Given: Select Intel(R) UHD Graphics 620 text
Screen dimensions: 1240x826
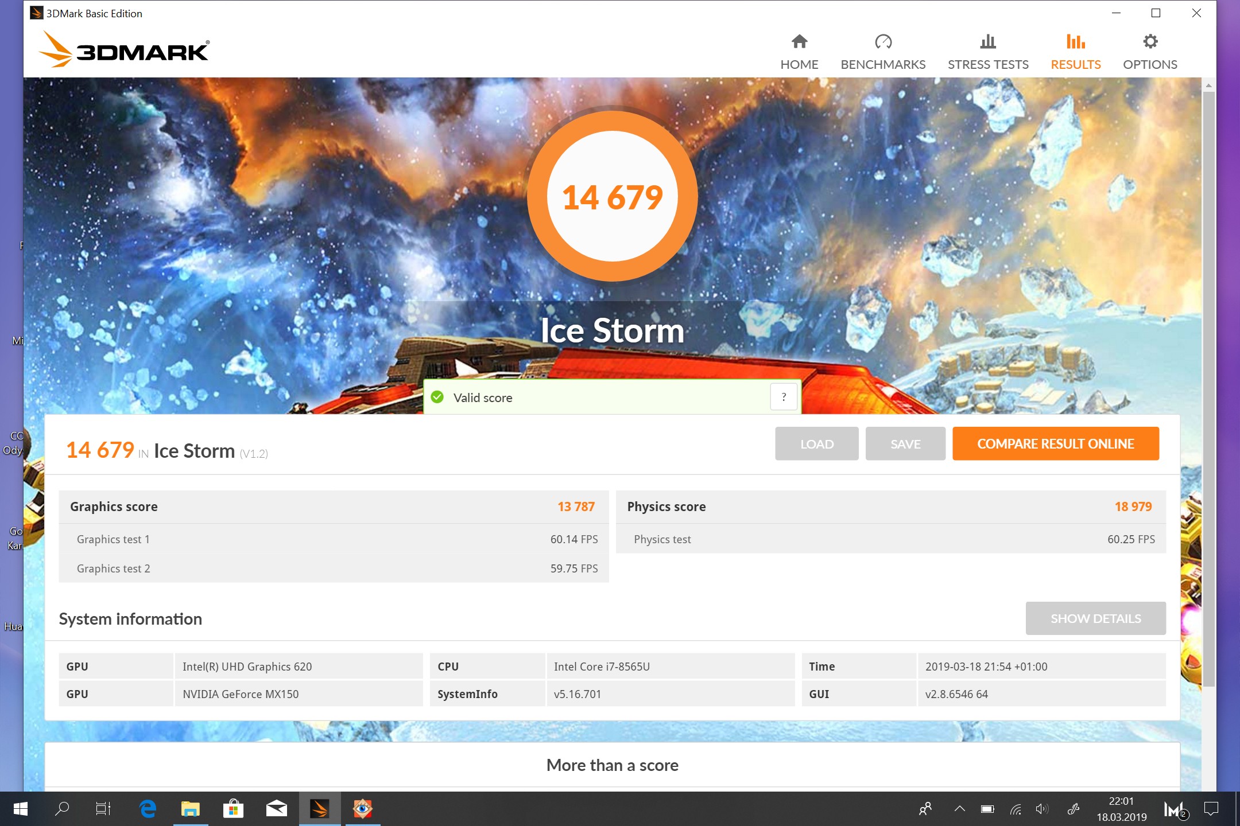Looking at the screenshot, I should pyautogui.click(x=247, y=667).
